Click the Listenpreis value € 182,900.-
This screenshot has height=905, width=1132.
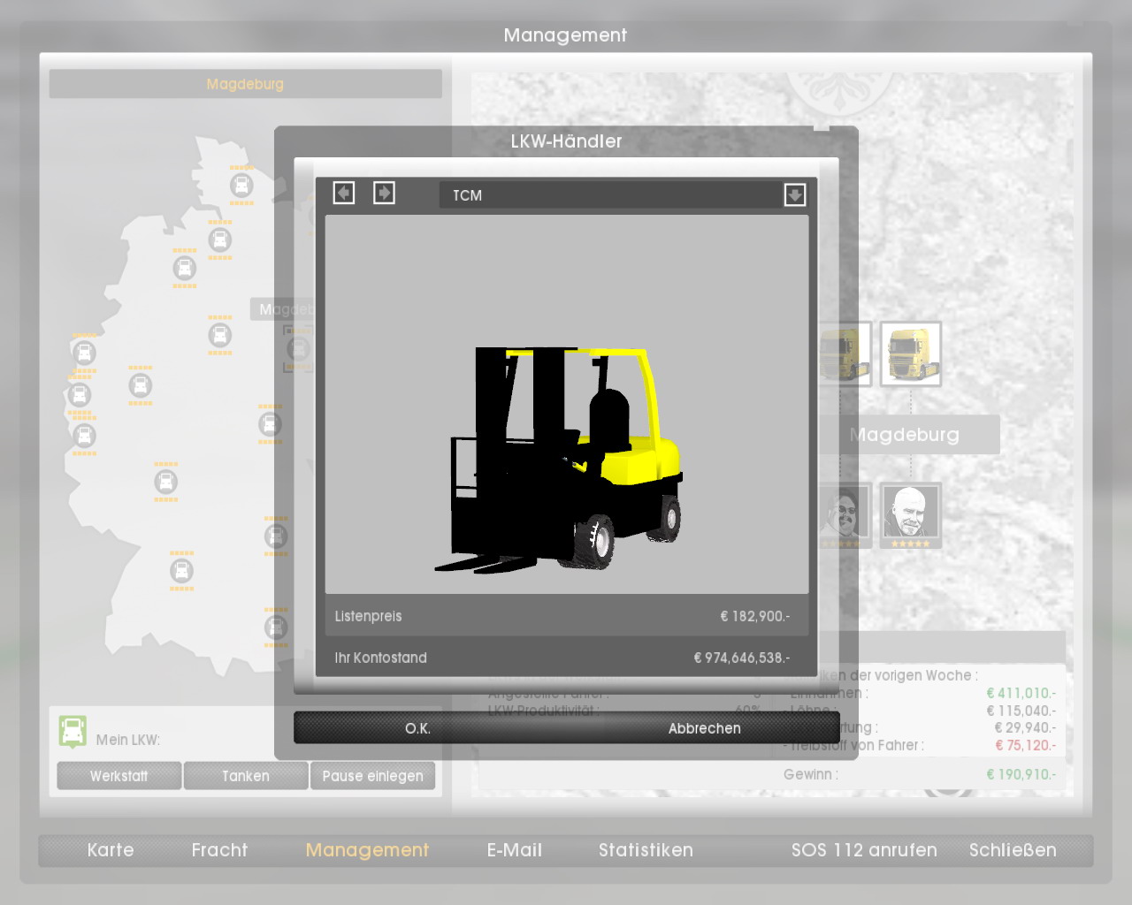pyautogui.click(x=755, y=616)
